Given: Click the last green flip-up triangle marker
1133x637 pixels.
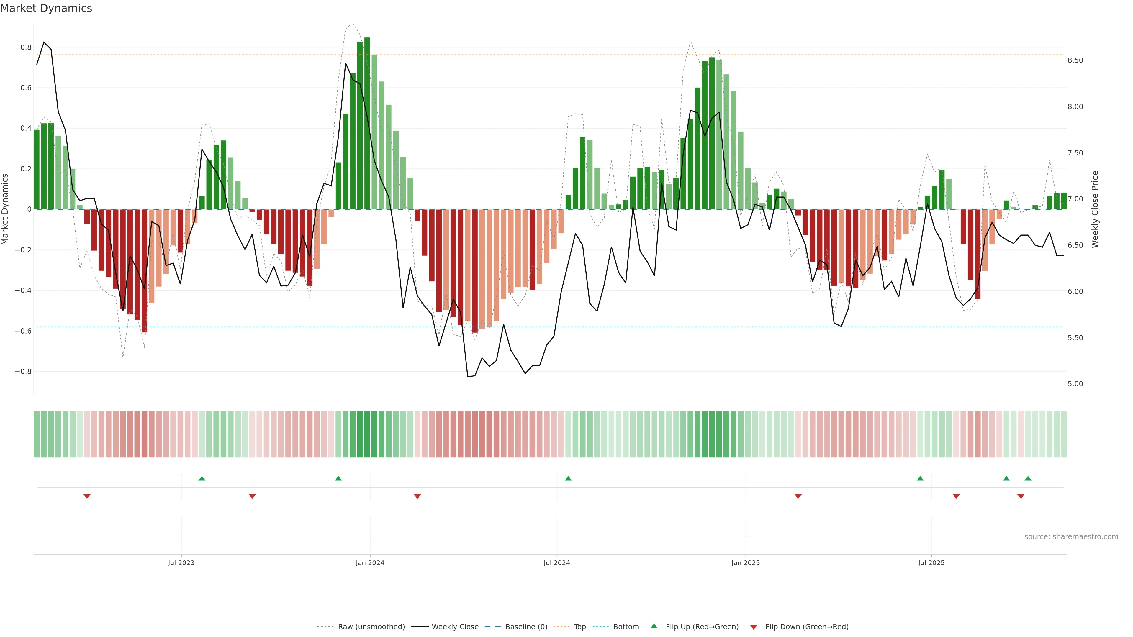Looking at the screenshot, I should (1028, 478).
